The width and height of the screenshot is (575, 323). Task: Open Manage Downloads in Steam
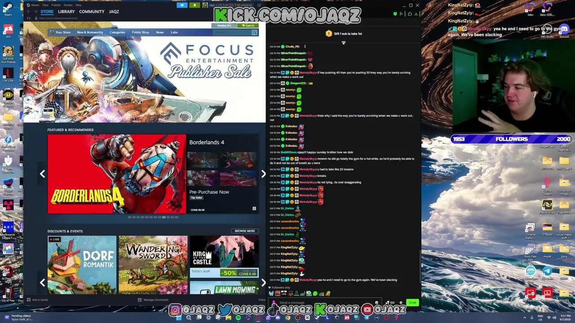pos(153,300)
